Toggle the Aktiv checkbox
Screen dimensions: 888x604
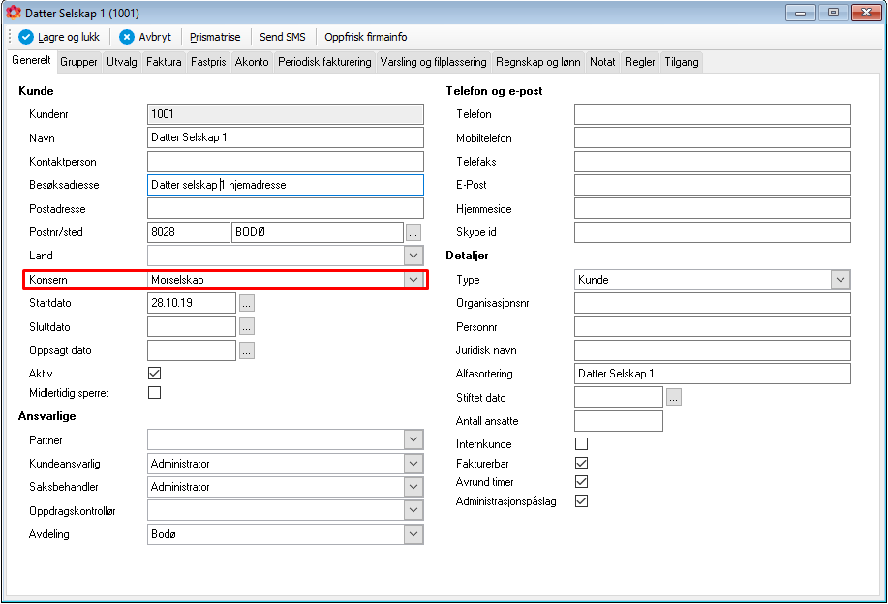(x=155, y=373)
